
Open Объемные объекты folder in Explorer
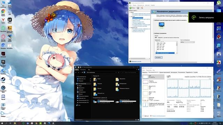pyautogui.click(x=123, y=89)
